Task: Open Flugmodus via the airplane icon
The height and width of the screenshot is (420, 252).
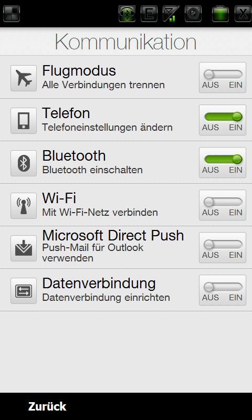Action: [x=24, y=78]
